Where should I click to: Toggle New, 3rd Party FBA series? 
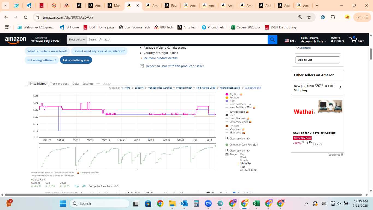[x=238, y=104]
